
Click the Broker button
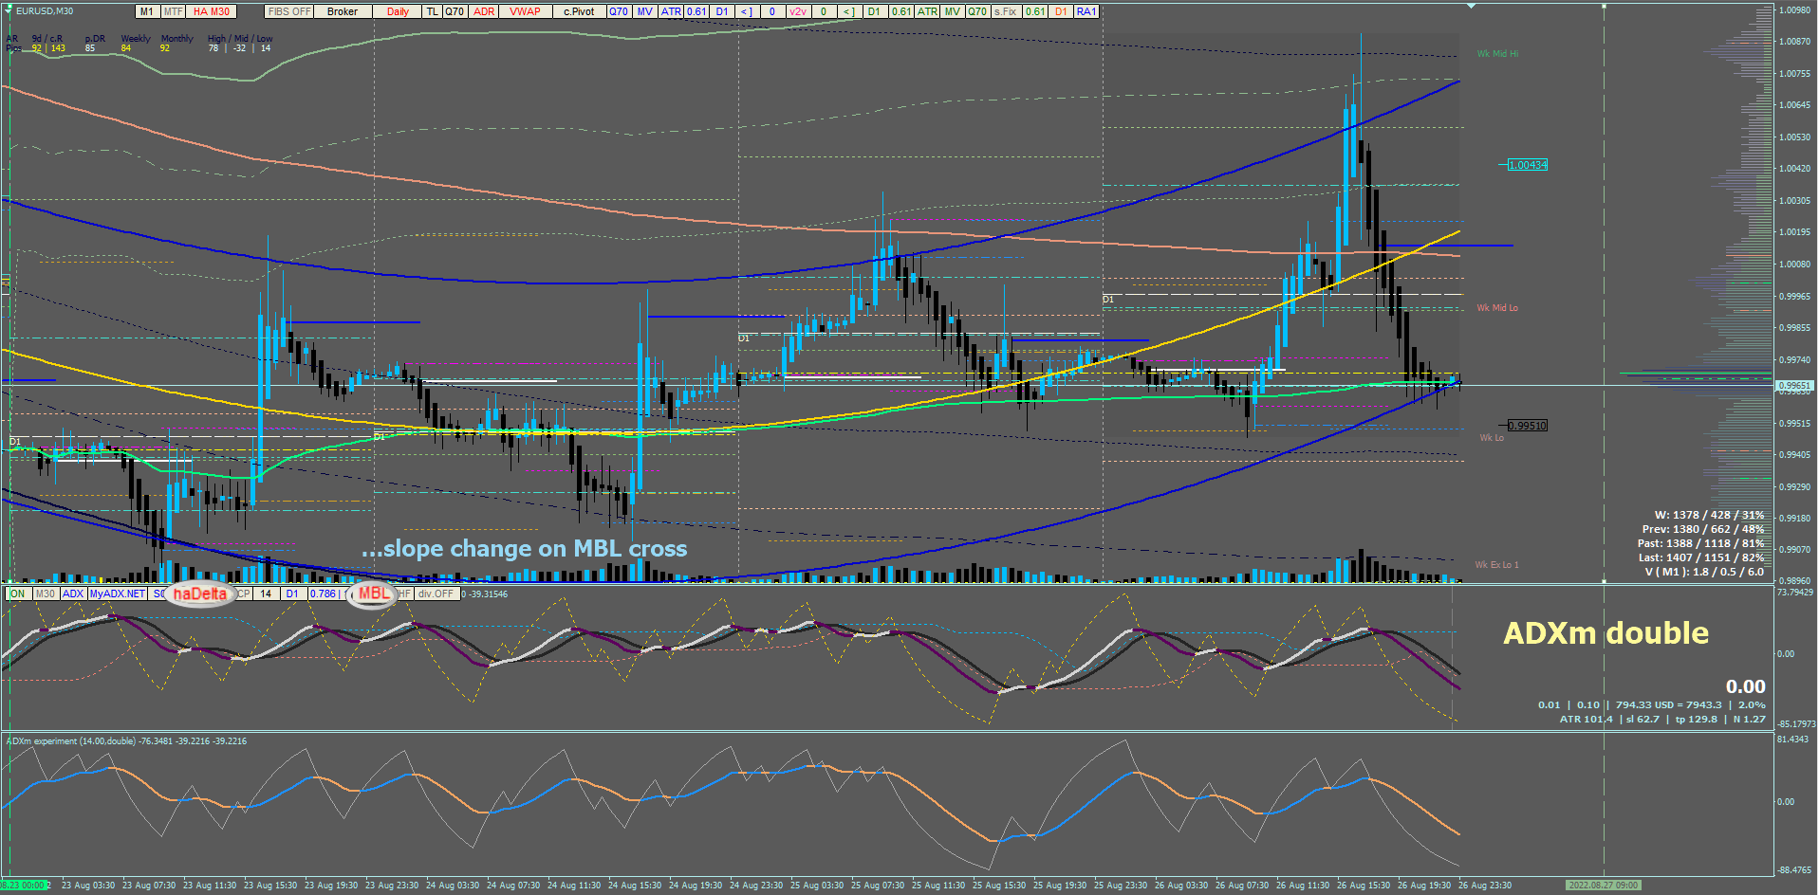tap(343, 11)
